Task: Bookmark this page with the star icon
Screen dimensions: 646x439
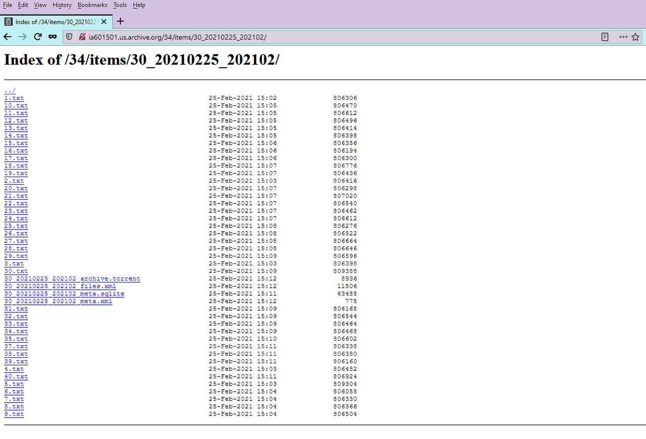Action: (636, 37)
